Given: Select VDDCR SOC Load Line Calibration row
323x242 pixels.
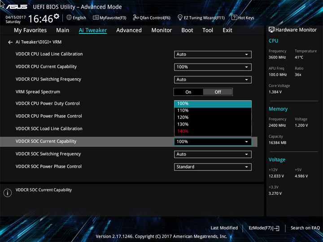Looking at the screenshot, I should click(x=49, y=129).
